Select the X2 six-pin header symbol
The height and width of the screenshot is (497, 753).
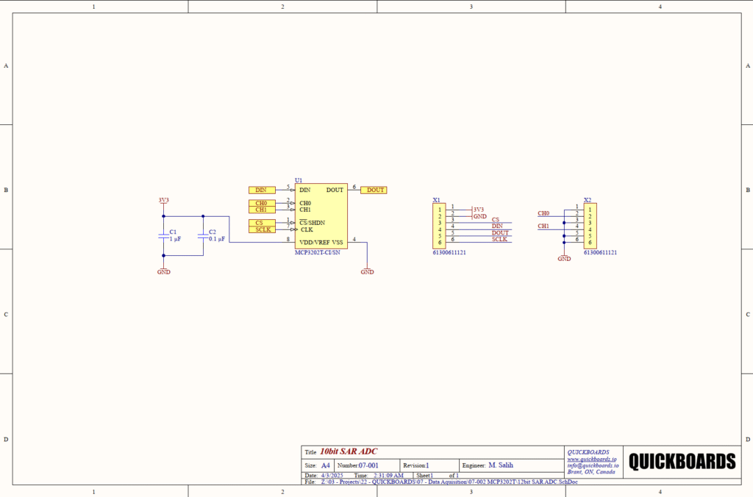tap(589, 226)
